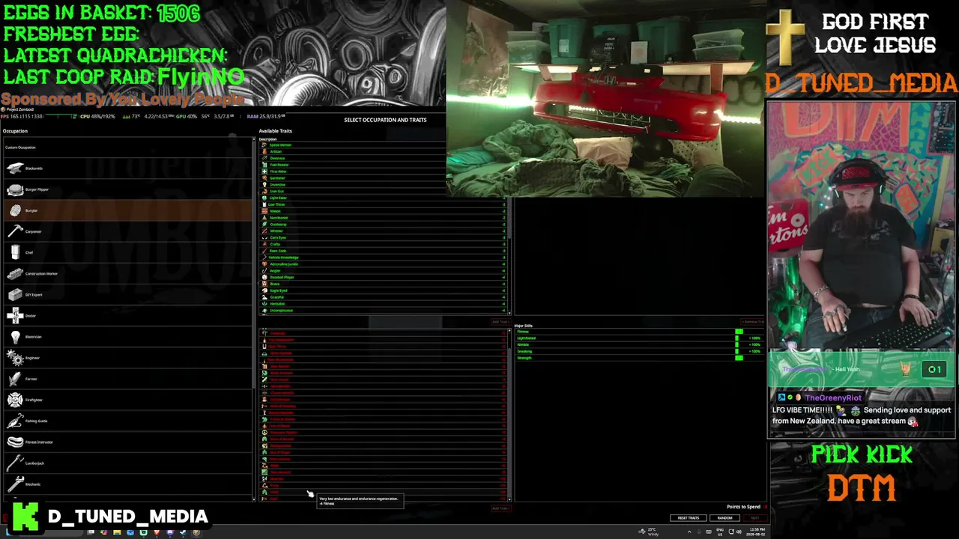Click the First Aider trait icon
Screen dimensions: 959x539
264,171
